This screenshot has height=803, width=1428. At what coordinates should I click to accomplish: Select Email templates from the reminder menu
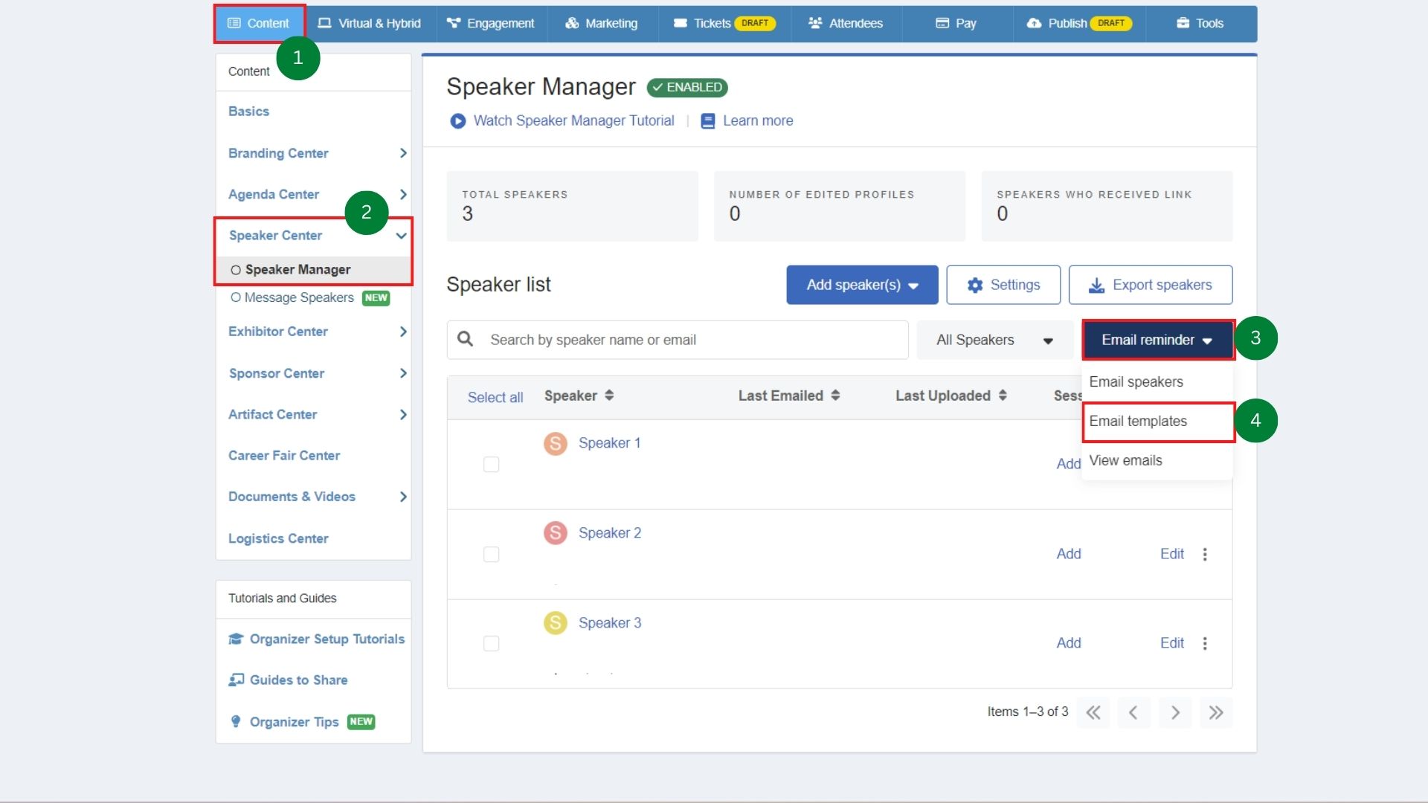1139,421
